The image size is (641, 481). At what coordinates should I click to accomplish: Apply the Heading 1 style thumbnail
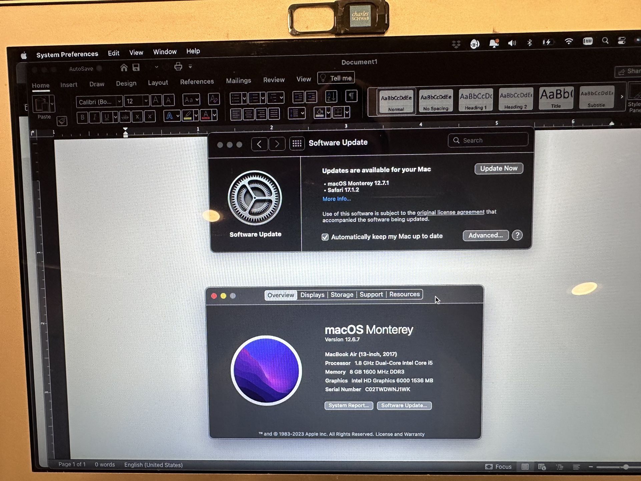[x=476, y=100]
